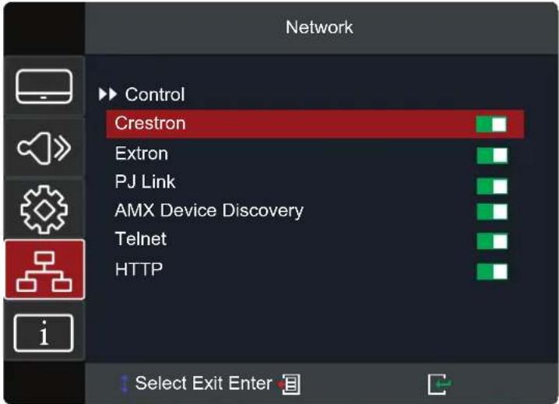Click the Control submenu heading
Viewport: 559px width, 404px height.
pyautogui.click(x=155, y=94)
